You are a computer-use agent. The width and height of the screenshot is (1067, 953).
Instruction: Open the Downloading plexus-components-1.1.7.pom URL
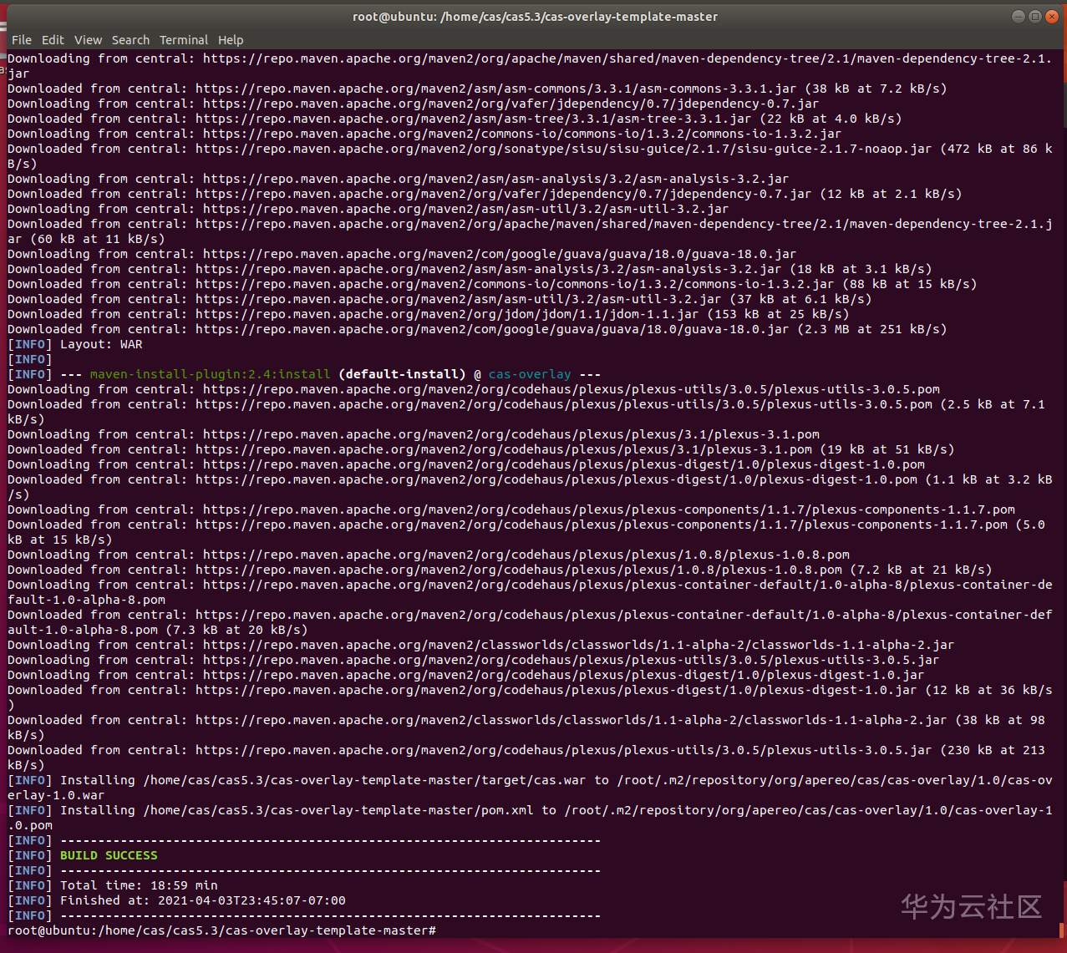pos(609,509)
